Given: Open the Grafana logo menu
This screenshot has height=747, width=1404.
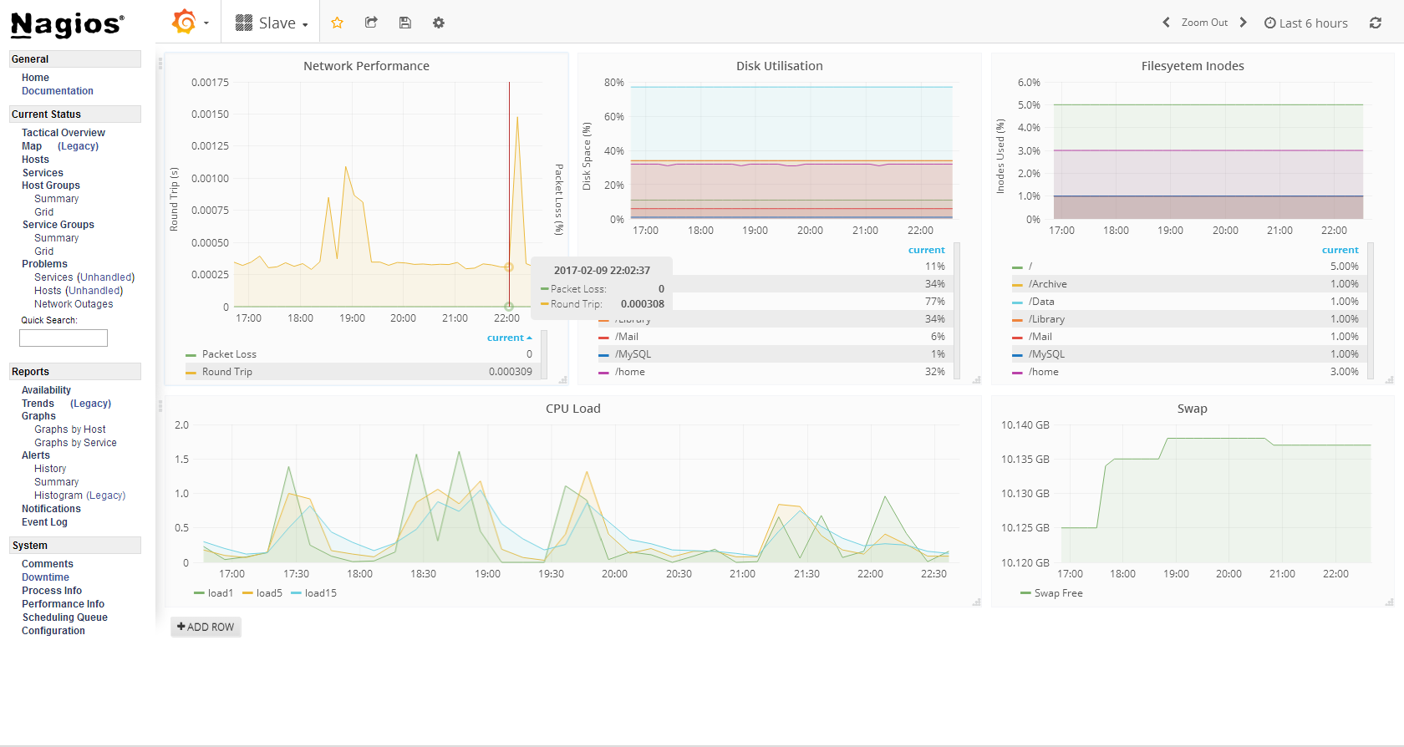Looking at the screenshot, I should coord(190,23).
